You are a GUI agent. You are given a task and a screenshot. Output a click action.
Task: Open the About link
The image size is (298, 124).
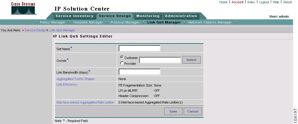pos(287,2)
